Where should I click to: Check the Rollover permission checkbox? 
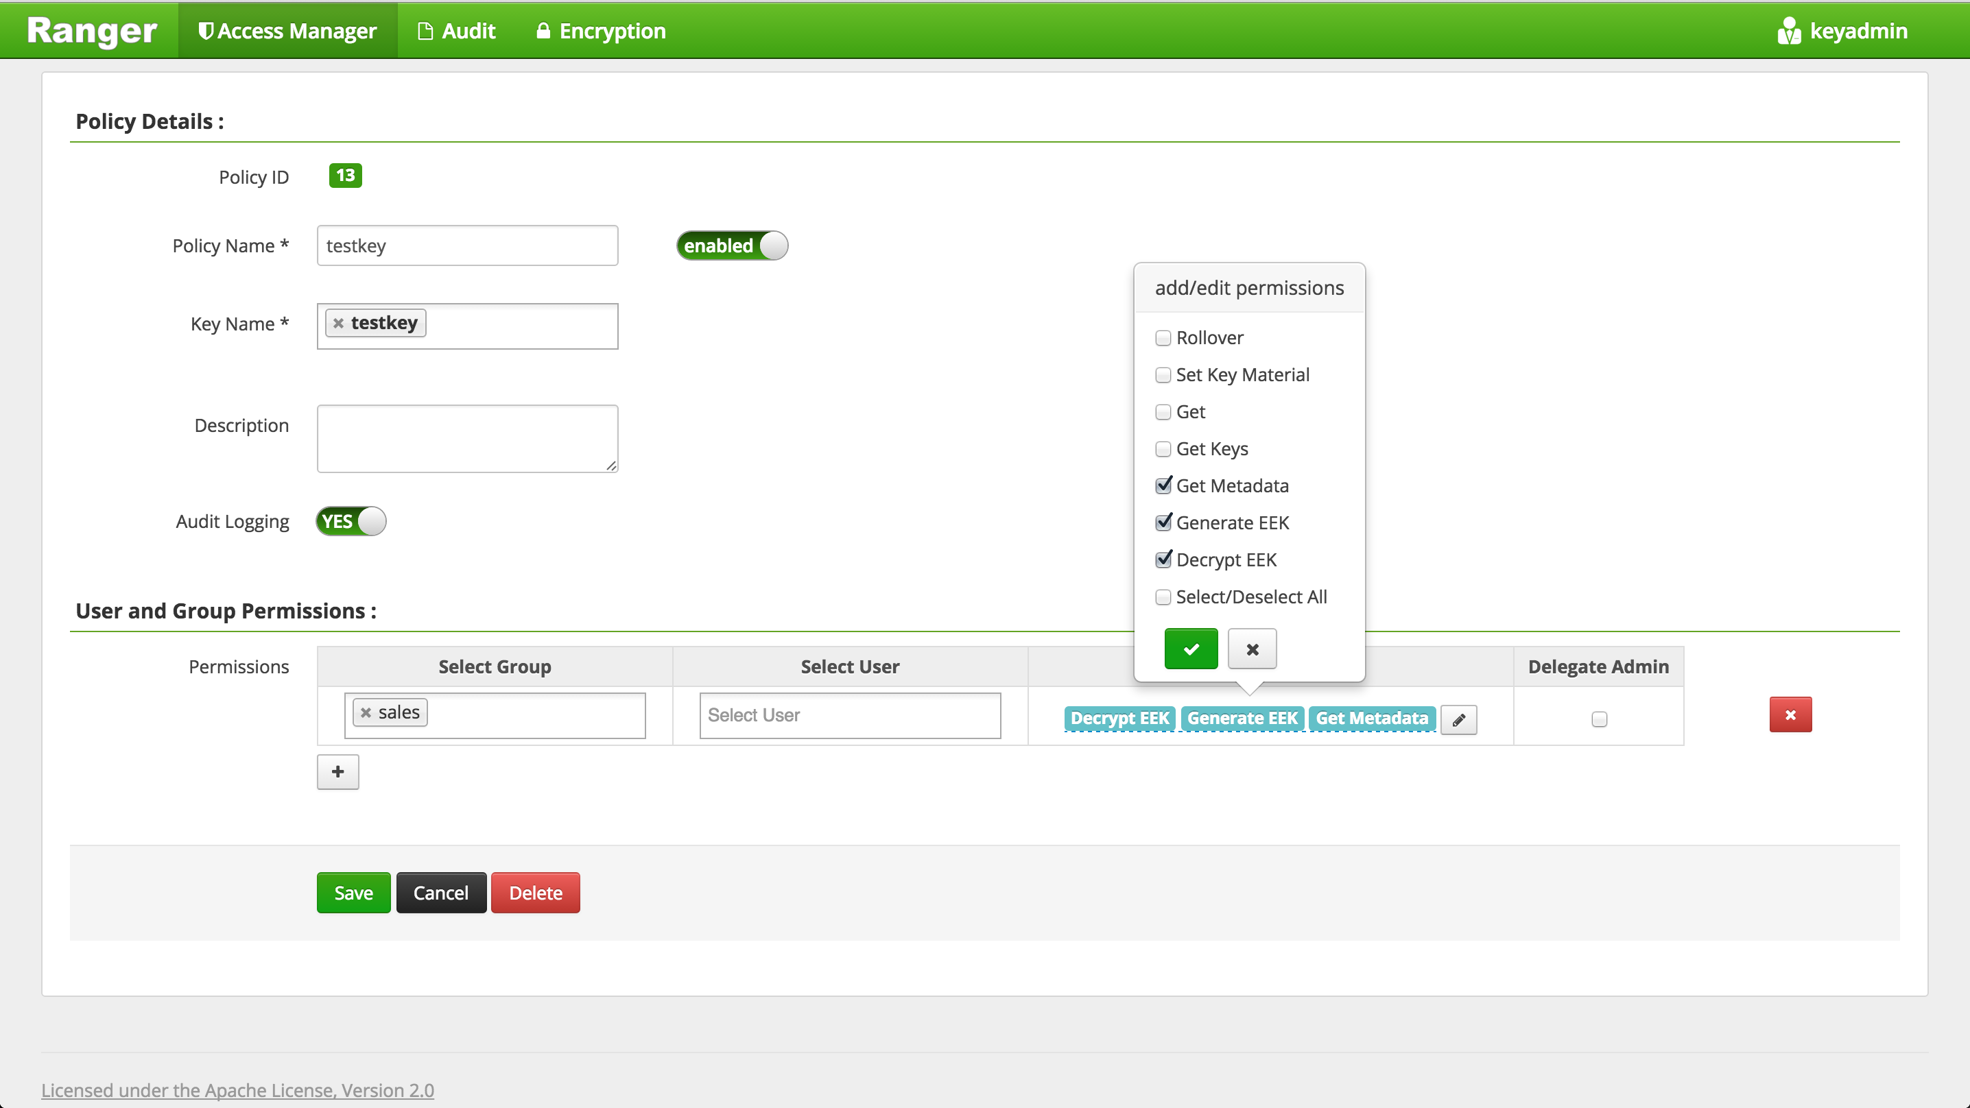pyautogui.click(x=1163, y=338)
